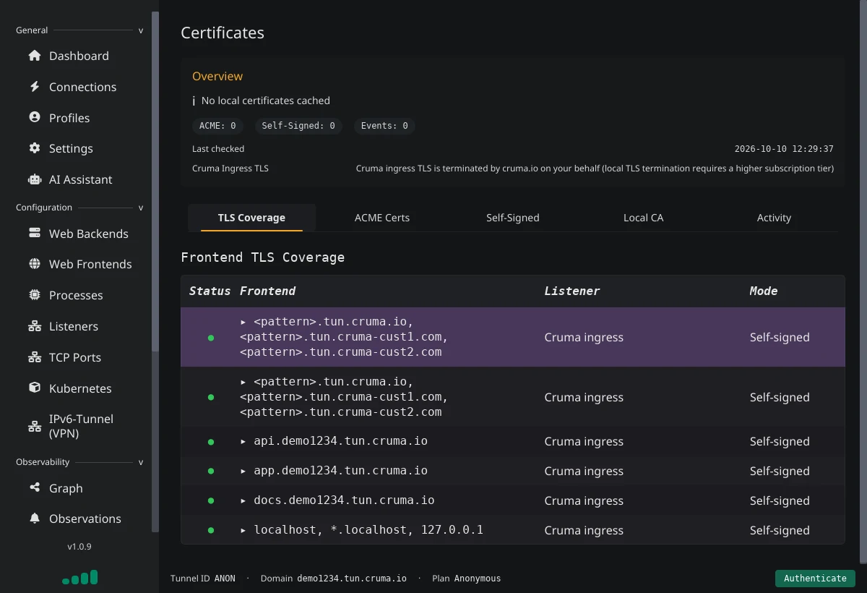Click the green status dot for docs.demo1234
Screen dimensions: 867x593
tap(211, 500)
